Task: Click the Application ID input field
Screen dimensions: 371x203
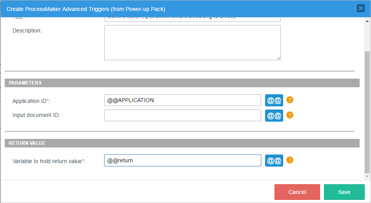Action: pyautogui.click(x=182, y=100)
